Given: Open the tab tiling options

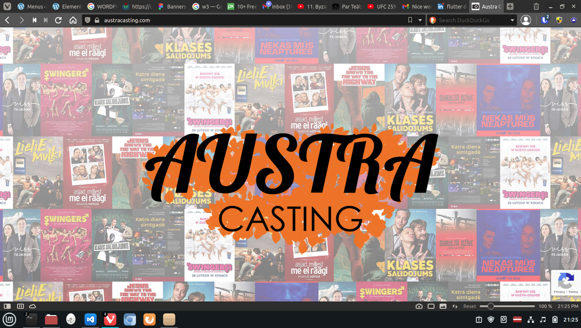Looking at the screenshot, I should click(20, 306).
